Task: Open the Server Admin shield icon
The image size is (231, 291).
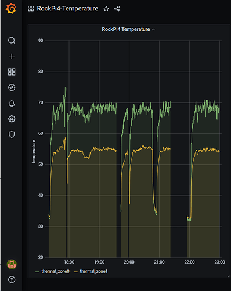Action: click(x=12, y=134)
